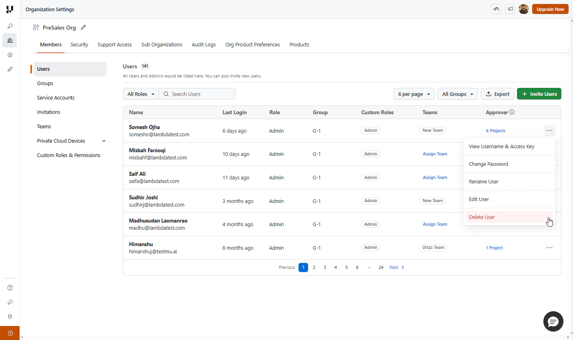The image size is (573, 340).
Task: Open the All Roles filter dropdown
Action: [x=141, y=94]
